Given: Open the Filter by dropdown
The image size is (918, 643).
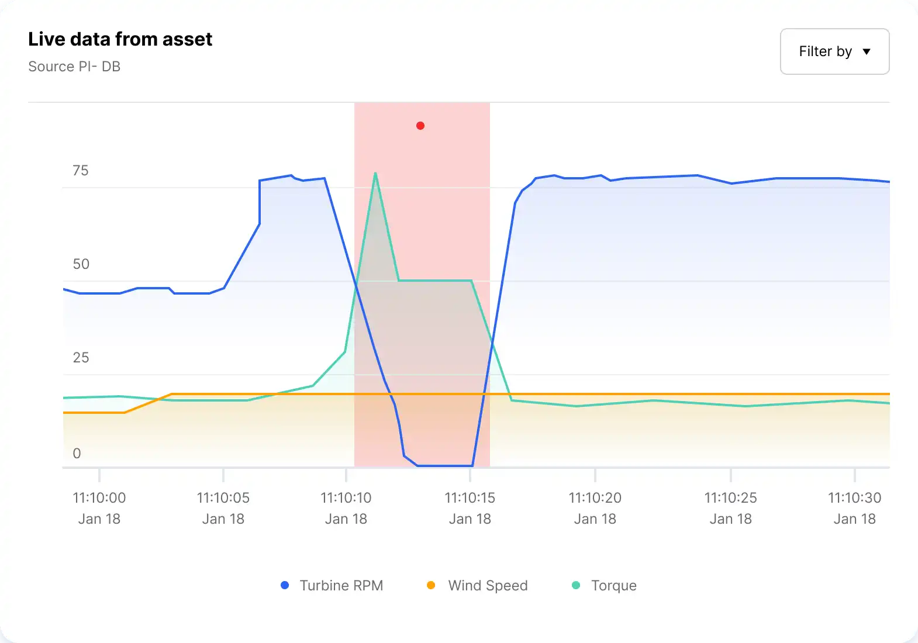Looking at the screenshot, I should point(834,51).
